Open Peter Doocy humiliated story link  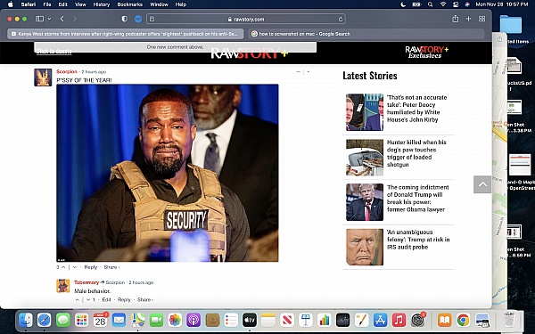pos(417,109)
